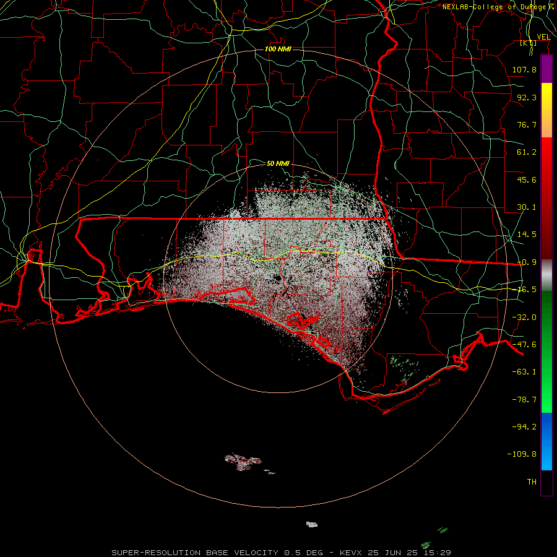
Task: Click the 50 NMI range ring label
Action: click(278, 163)
